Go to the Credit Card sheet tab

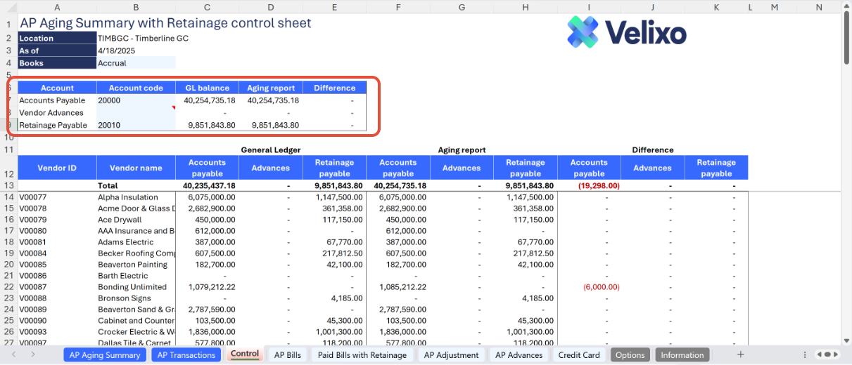[x=579, y=355]
